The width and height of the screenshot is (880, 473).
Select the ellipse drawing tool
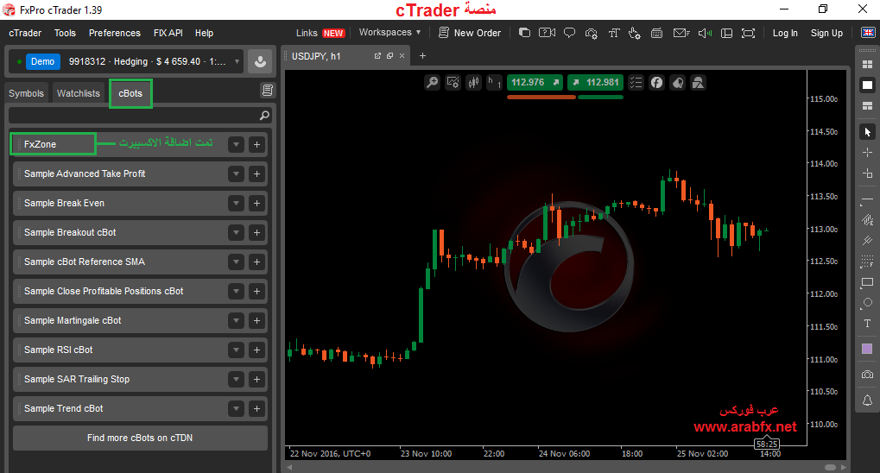coord(867,303)
